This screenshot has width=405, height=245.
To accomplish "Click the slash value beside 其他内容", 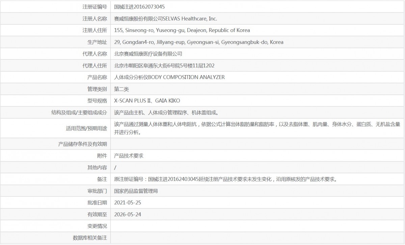I will pos(115,167).
